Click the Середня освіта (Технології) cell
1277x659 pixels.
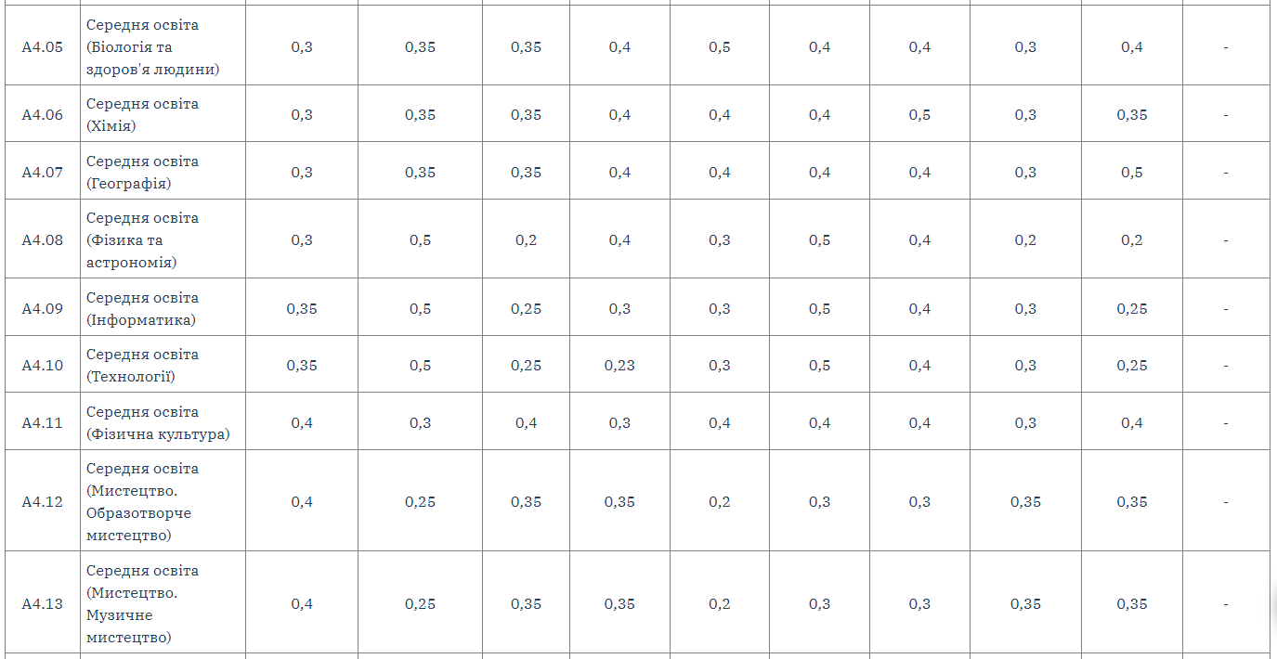click(163, 365)
